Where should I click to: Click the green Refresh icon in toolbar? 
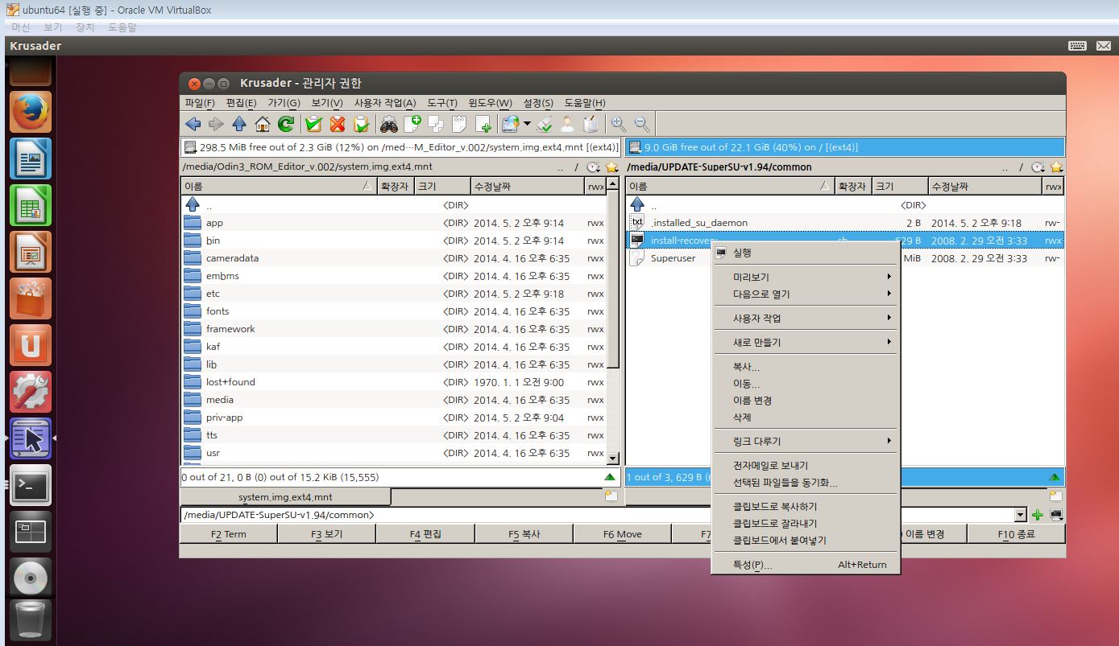(x=286, y=124)
